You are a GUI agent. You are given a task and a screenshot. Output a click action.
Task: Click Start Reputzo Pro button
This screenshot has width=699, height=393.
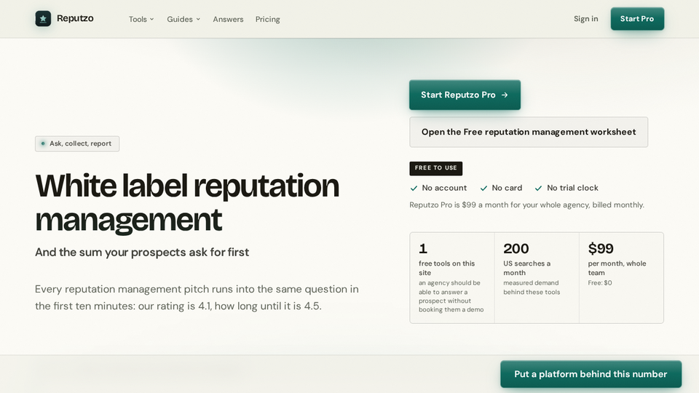[x=465, y=95]
